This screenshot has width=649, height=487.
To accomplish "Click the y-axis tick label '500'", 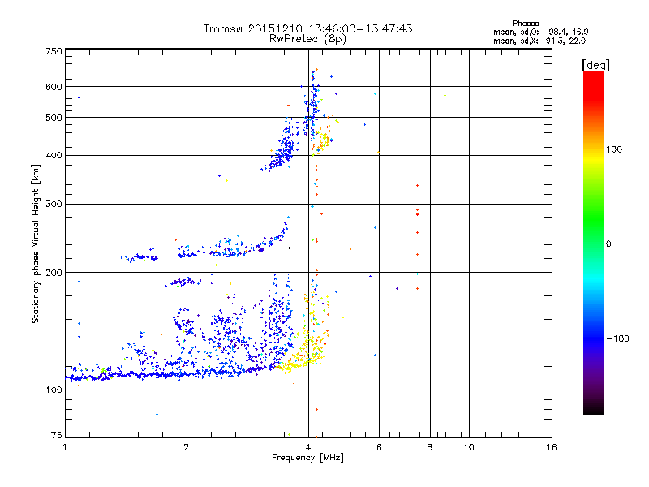I will (x=54, y=118).
